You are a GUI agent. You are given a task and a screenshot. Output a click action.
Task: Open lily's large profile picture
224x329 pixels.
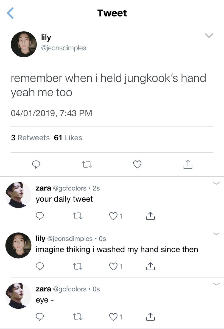pyautogui.click(x=24, y=44)
